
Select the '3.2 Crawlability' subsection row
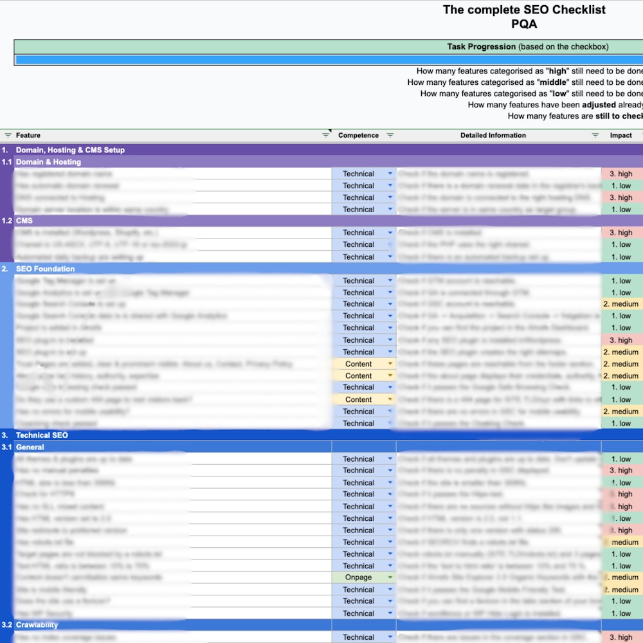point(321,625)
